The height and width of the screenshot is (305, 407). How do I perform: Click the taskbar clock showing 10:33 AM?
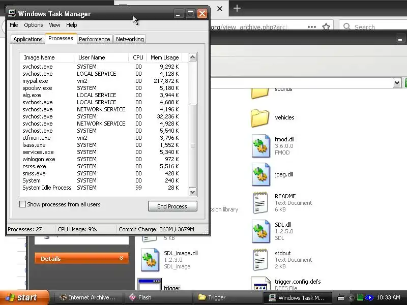pos(388,297)
